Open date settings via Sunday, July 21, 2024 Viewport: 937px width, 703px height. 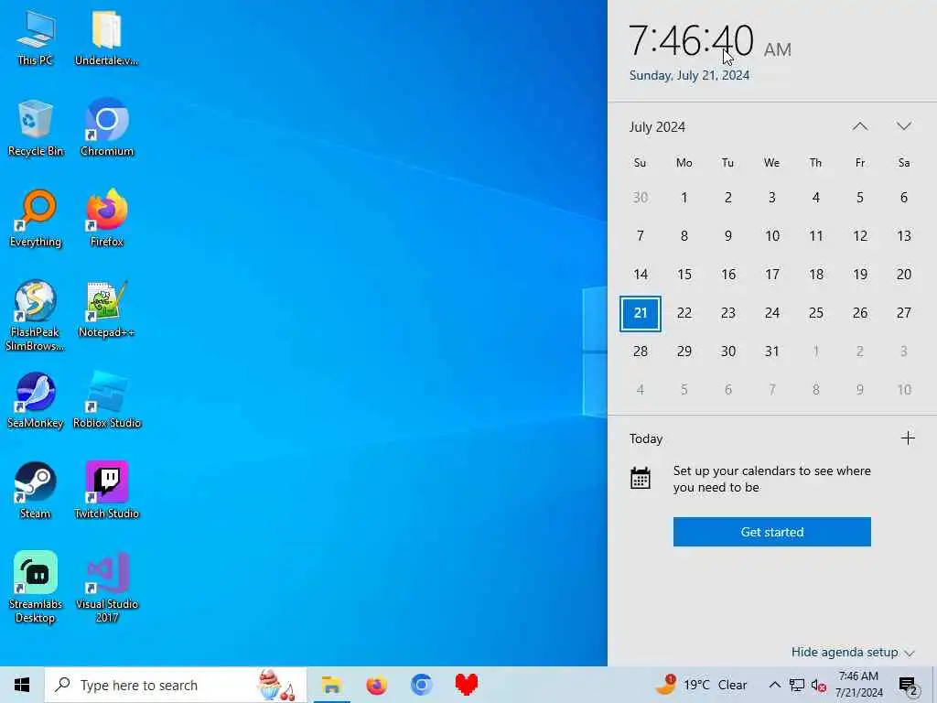689,75
